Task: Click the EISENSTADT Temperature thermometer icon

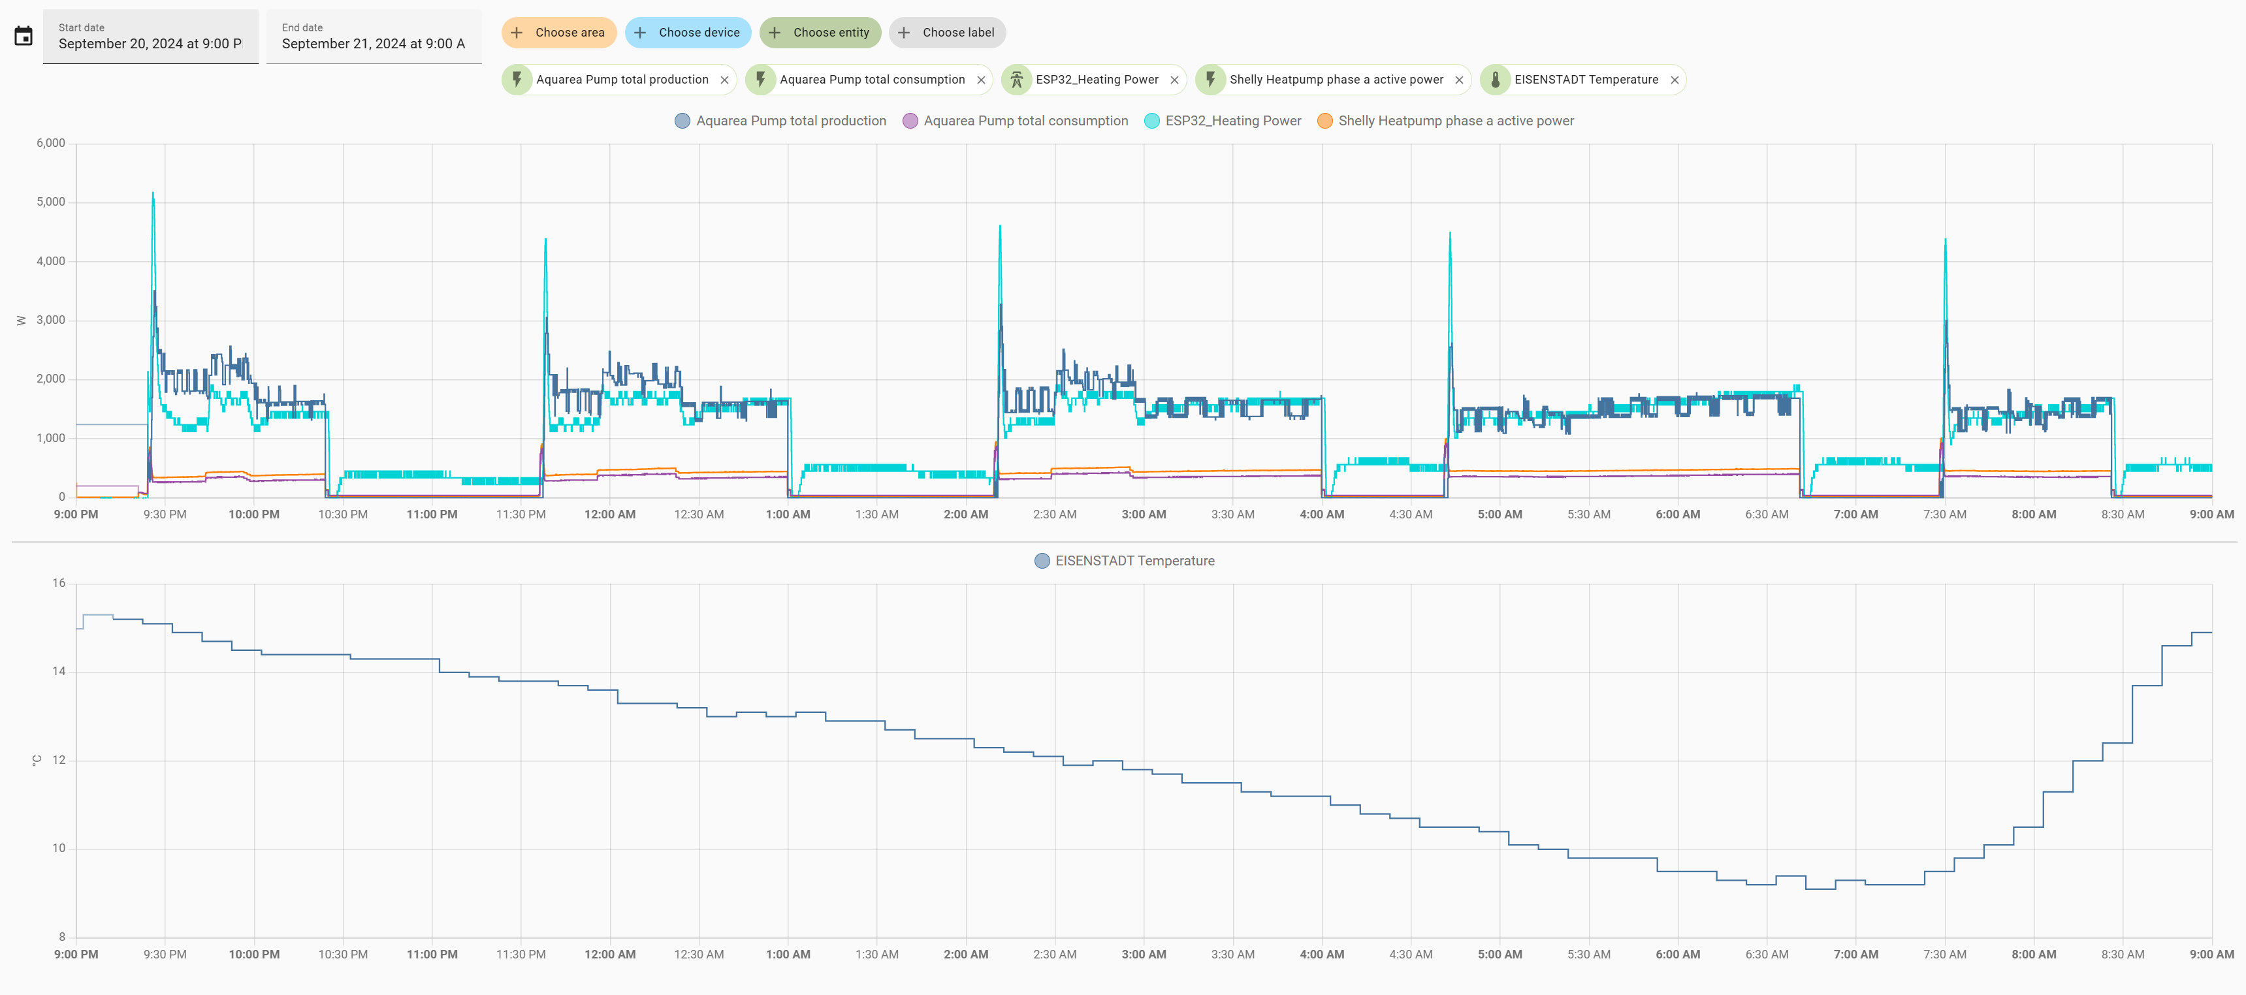Action: pyautogui.click(x=1496, y=80)
